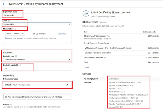Click the Firewall help icon

[11, 105]
